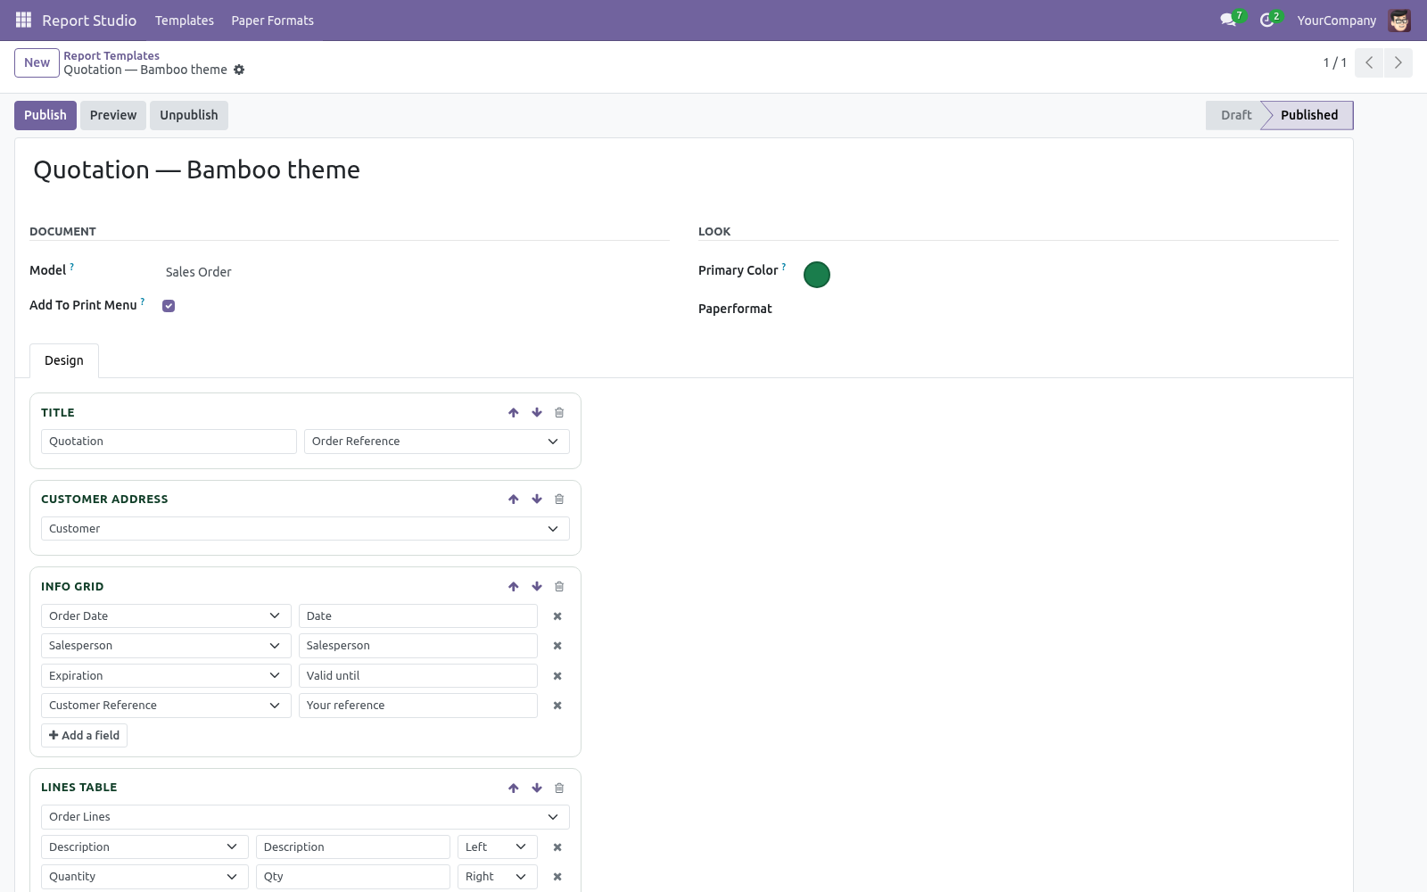Click the user avatar picture

click(1399, 20)
